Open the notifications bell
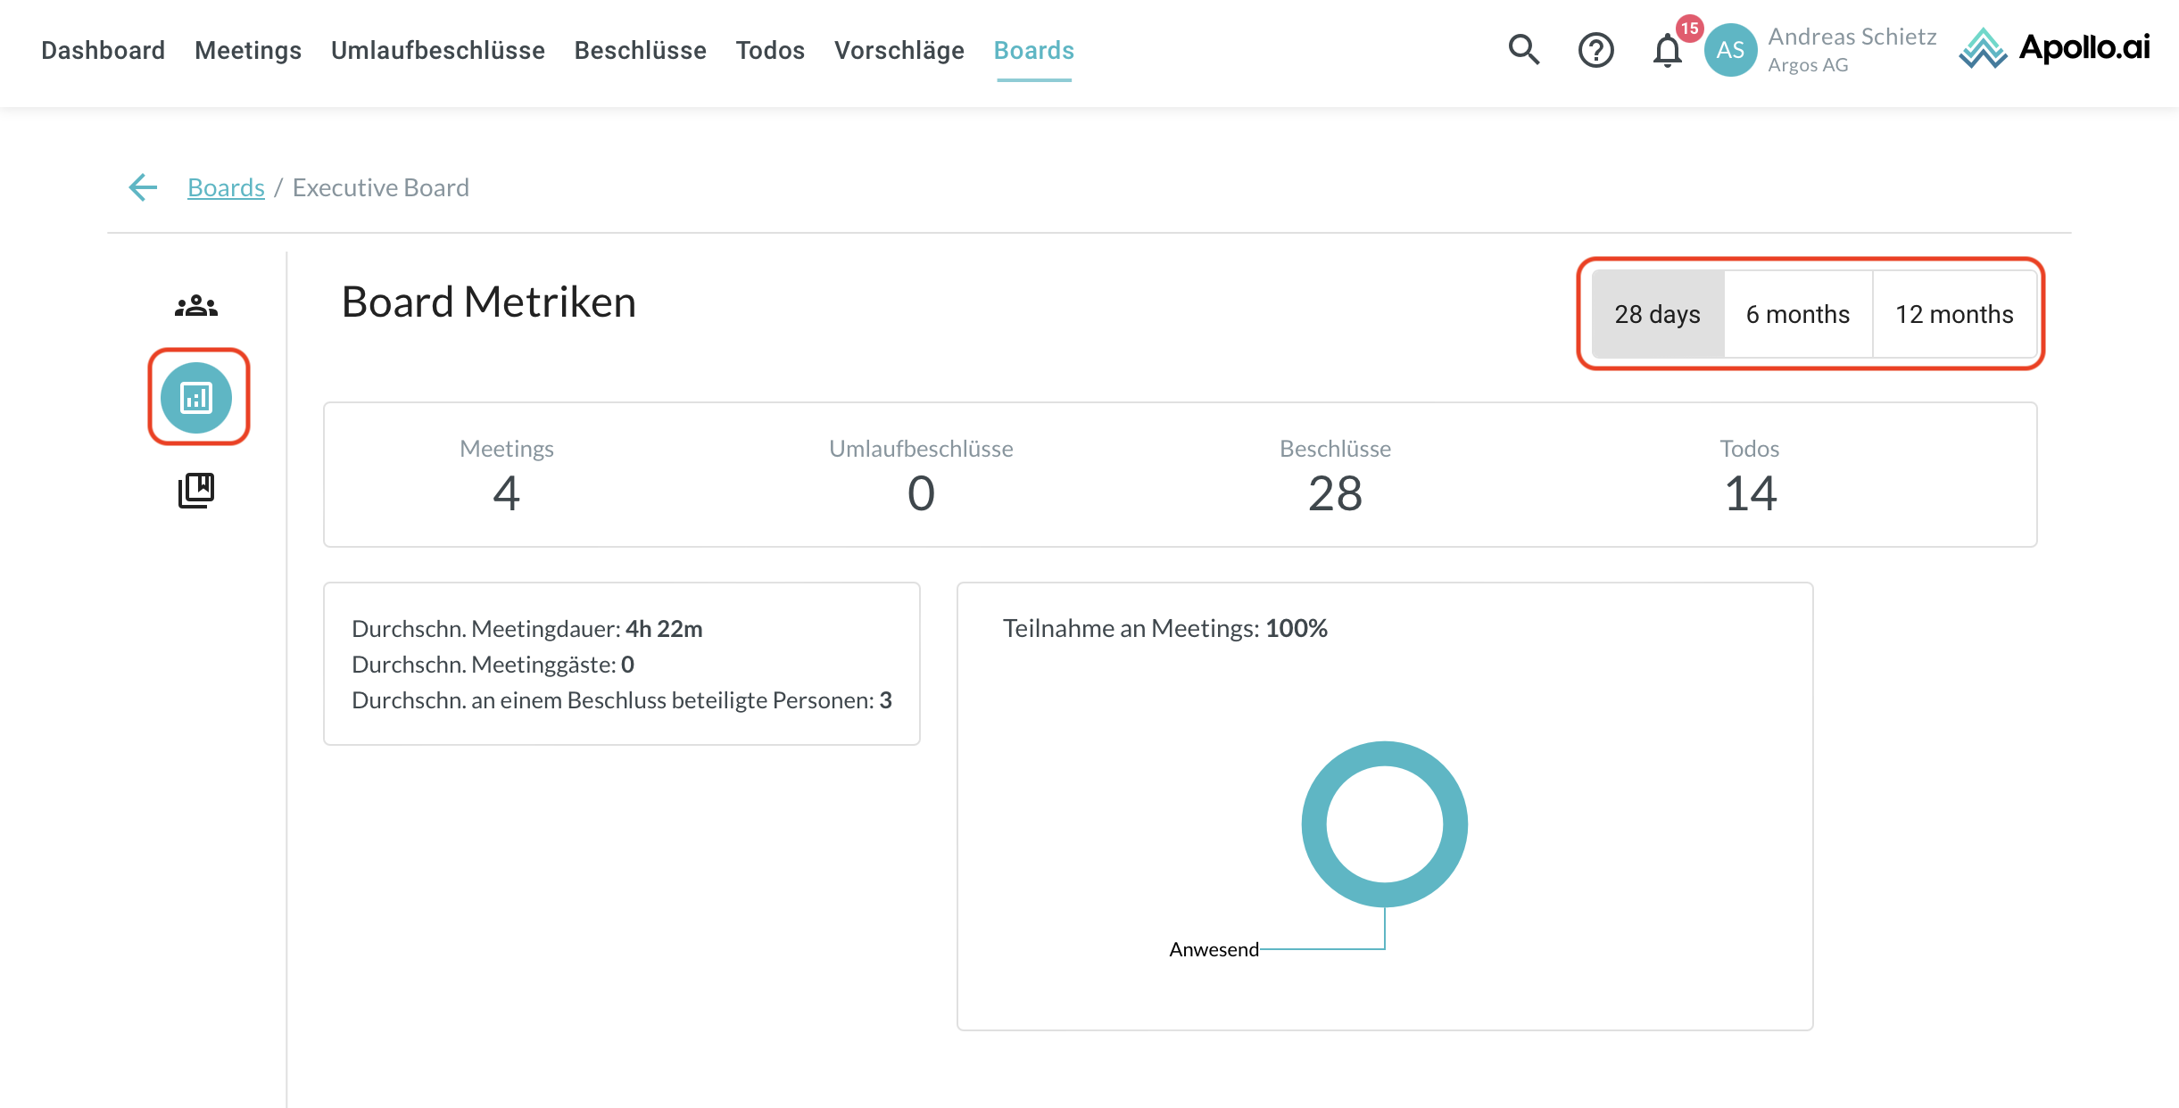 [x=1667, y=50]
